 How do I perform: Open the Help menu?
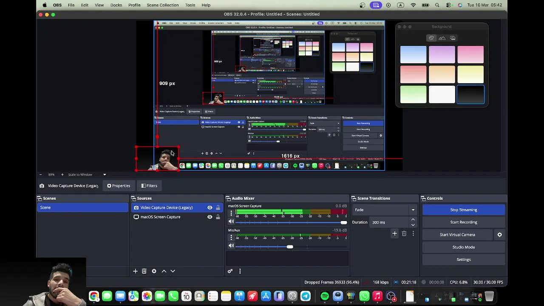pyautogui.click(x=206, y=5)
